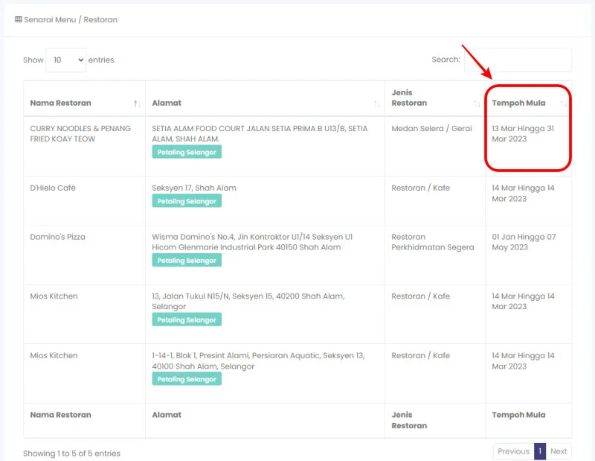595x461 pixels.
Task: Click sort arrows in Tempoh Mula header
Action: tap(564, 104)
